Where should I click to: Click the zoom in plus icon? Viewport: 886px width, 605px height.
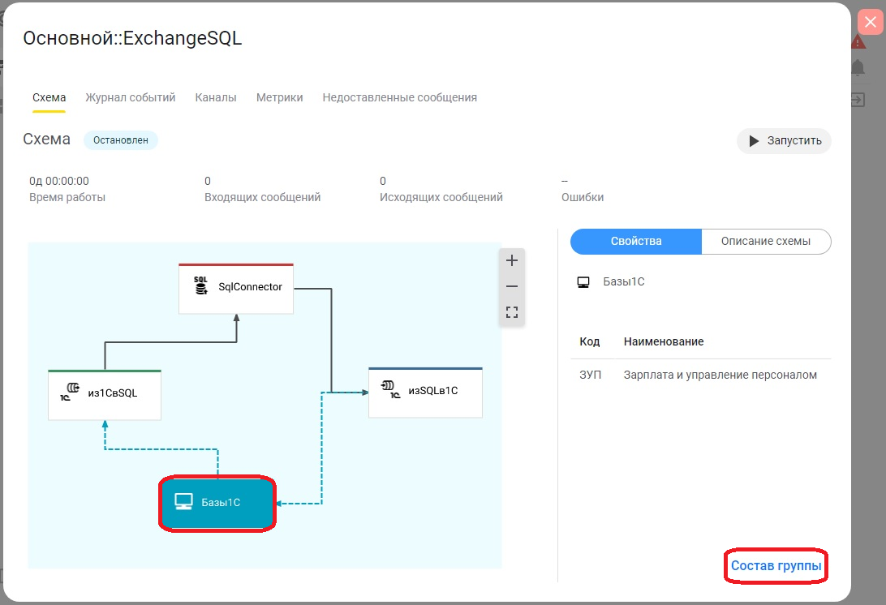click(x=511, y=260)
